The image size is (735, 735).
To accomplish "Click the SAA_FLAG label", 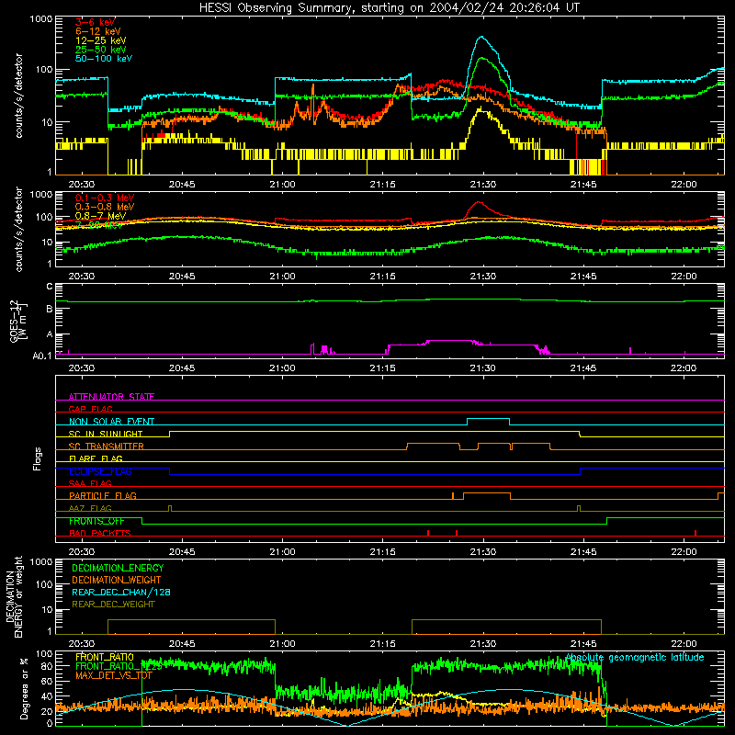I will coord(90,483).
